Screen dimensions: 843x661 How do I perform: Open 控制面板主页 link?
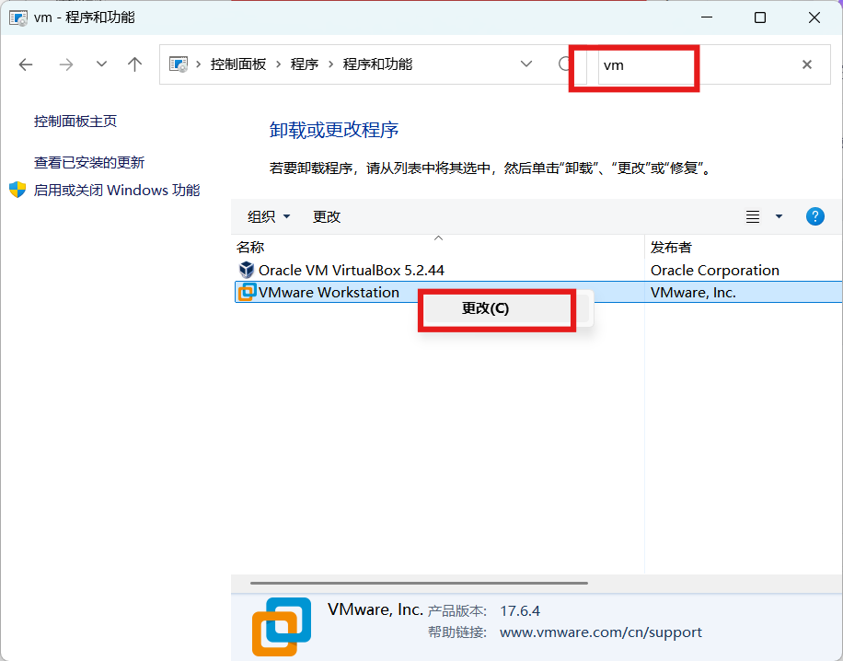75,121
